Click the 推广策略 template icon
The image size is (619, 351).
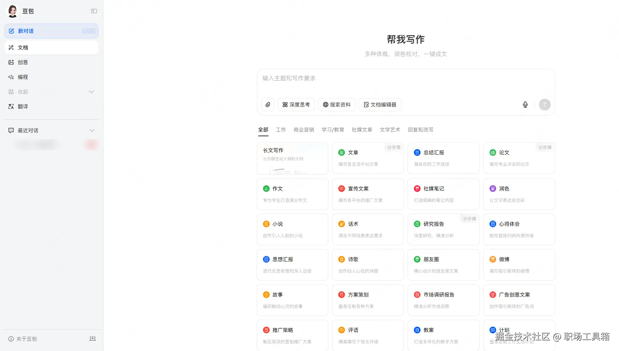pyautogui.click(x=266, y=330)
